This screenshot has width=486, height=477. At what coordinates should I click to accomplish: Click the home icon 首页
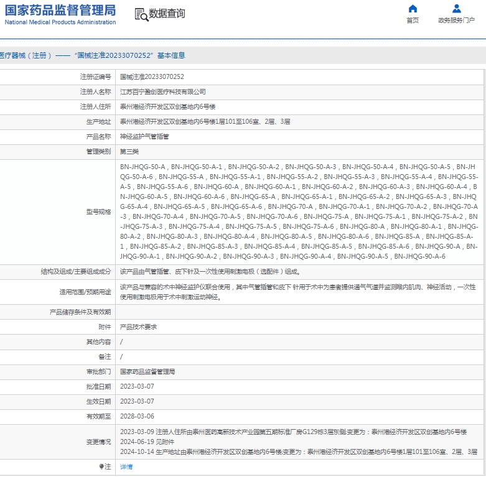tap(413, 9)
